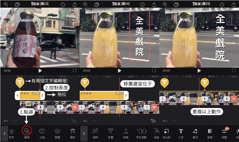Screen dimensions: 239x142
Task: Tap the 00:00 timecode in 圖13
Action: (x=7, y=71)
